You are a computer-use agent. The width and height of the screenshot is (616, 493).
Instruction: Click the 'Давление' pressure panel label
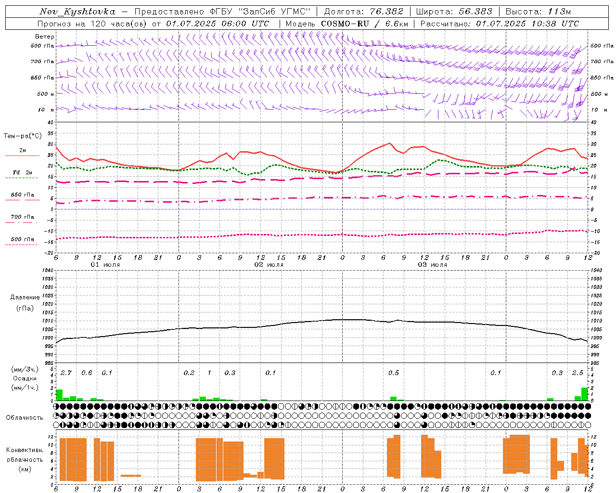25,298
